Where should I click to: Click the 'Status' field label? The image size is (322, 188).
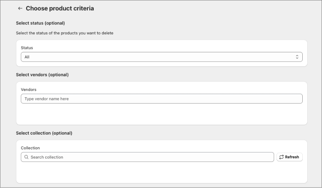pyautogui.click(x=27, y=48)
